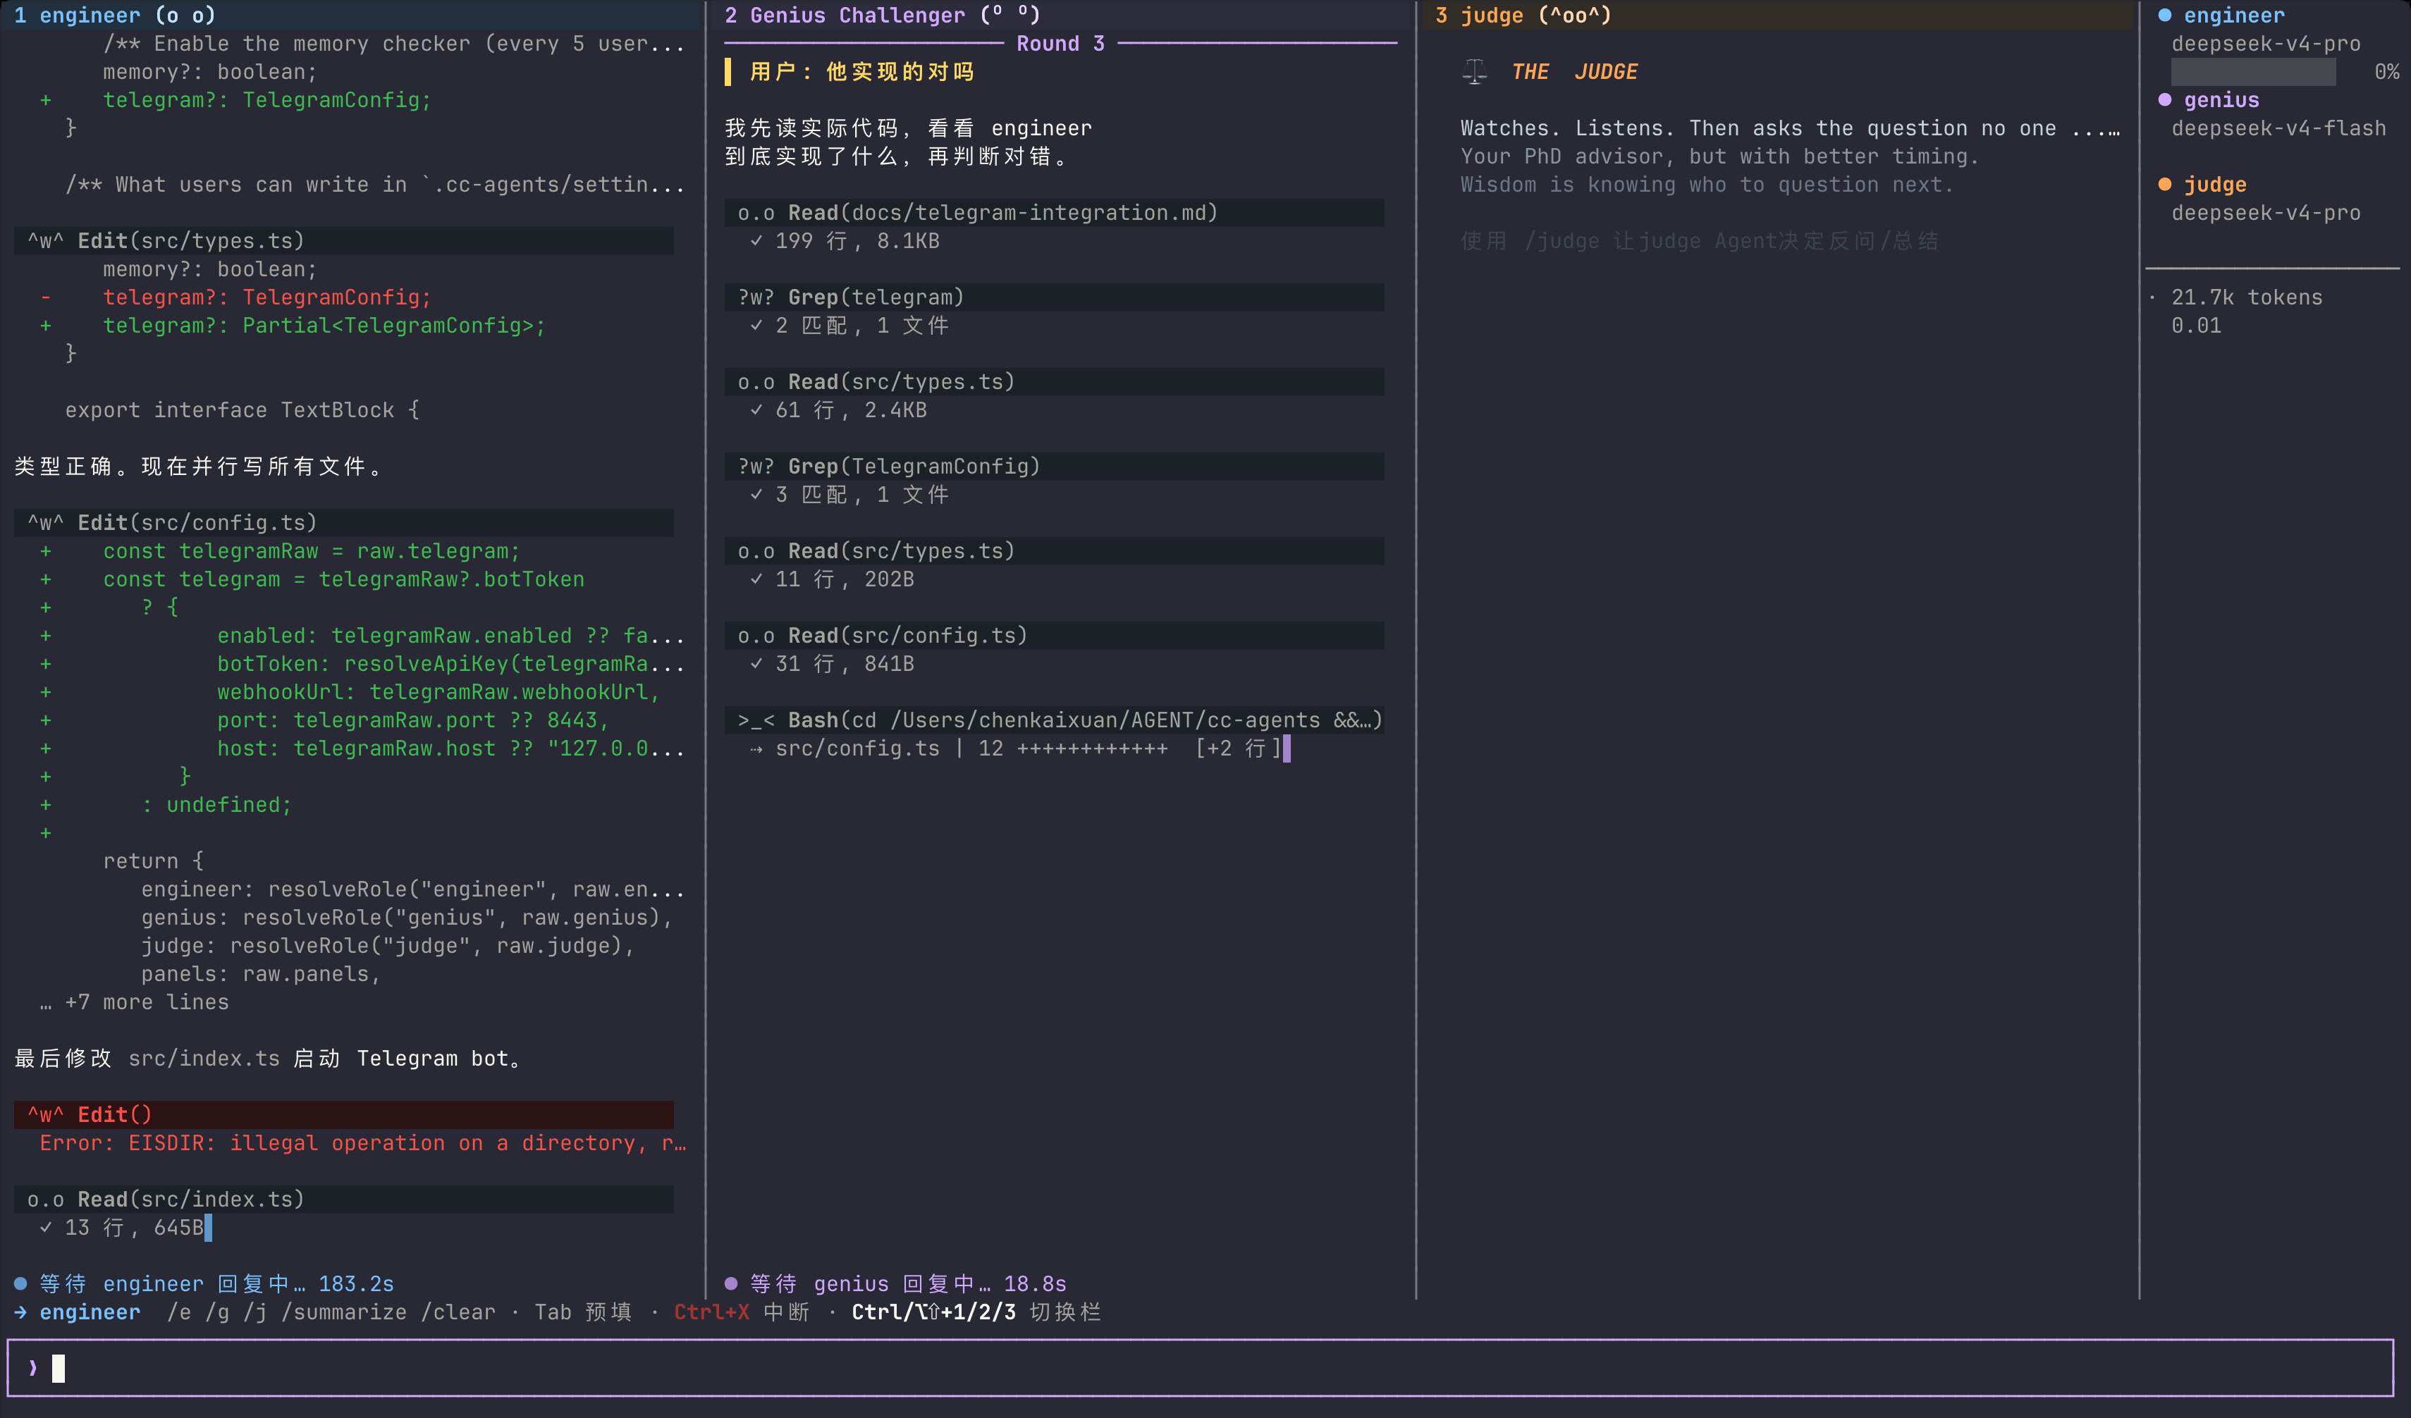
Task: Expand the '+7 more lines' collapsed diff
Action: tap(135, 1002)
